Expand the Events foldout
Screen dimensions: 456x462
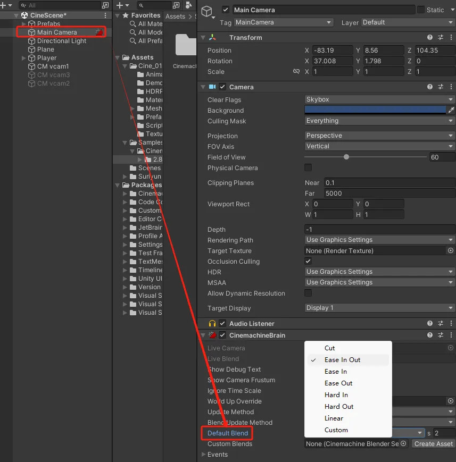coord(203,454)
